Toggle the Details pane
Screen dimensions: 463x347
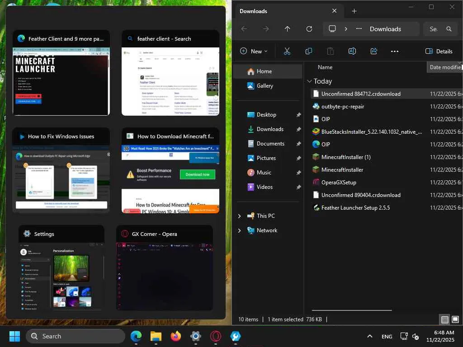(439, 51)
